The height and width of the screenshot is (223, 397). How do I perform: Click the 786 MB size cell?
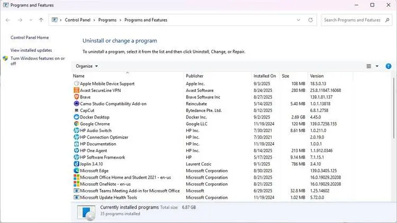[298, 164]
